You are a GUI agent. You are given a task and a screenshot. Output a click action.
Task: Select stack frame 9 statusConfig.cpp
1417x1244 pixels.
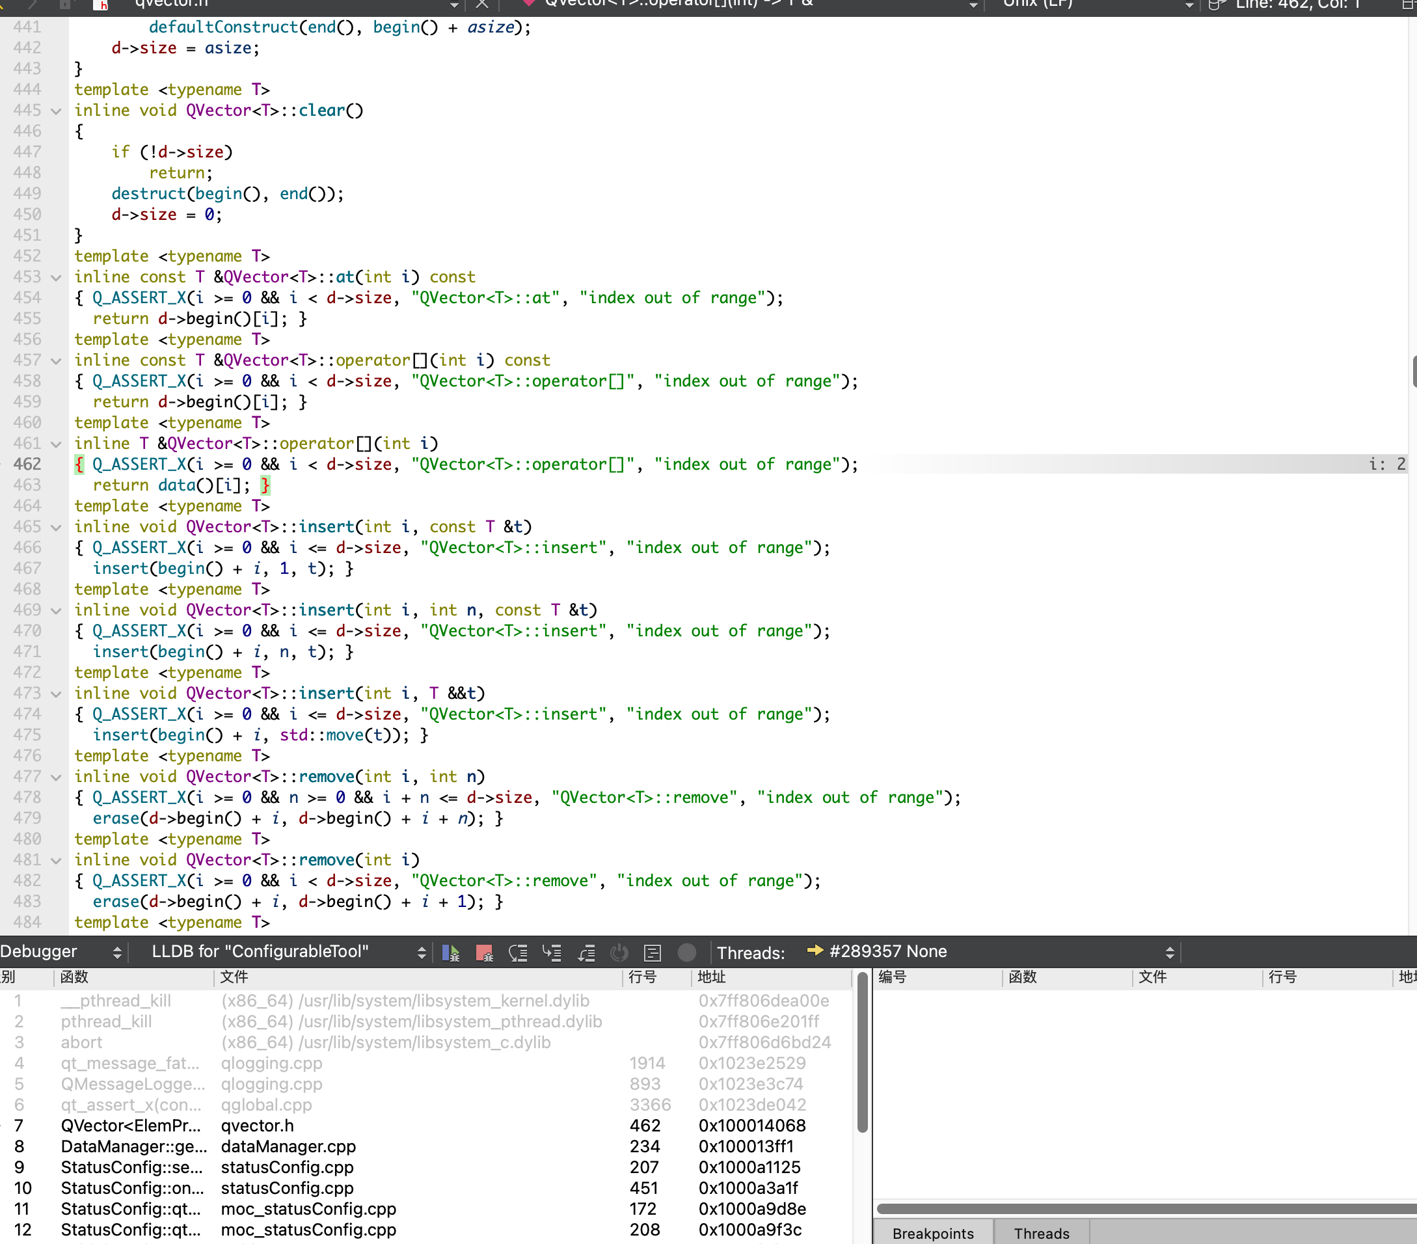287,1167
